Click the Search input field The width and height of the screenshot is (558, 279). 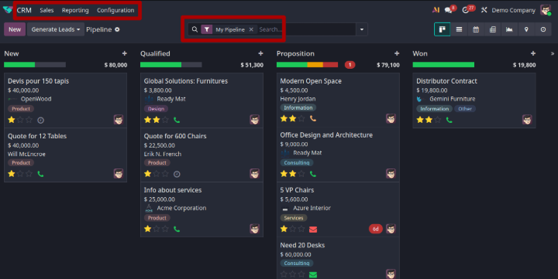pyautogui.click(x=306, y=29)
